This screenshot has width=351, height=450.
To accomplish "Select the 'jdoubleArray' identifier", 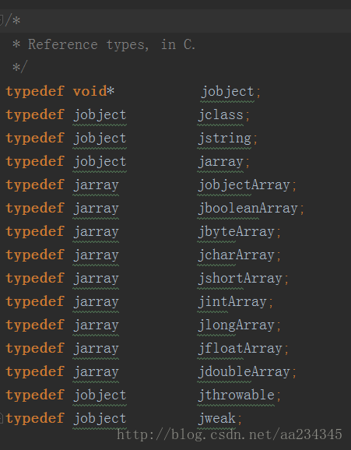I will tap(244, 372).
